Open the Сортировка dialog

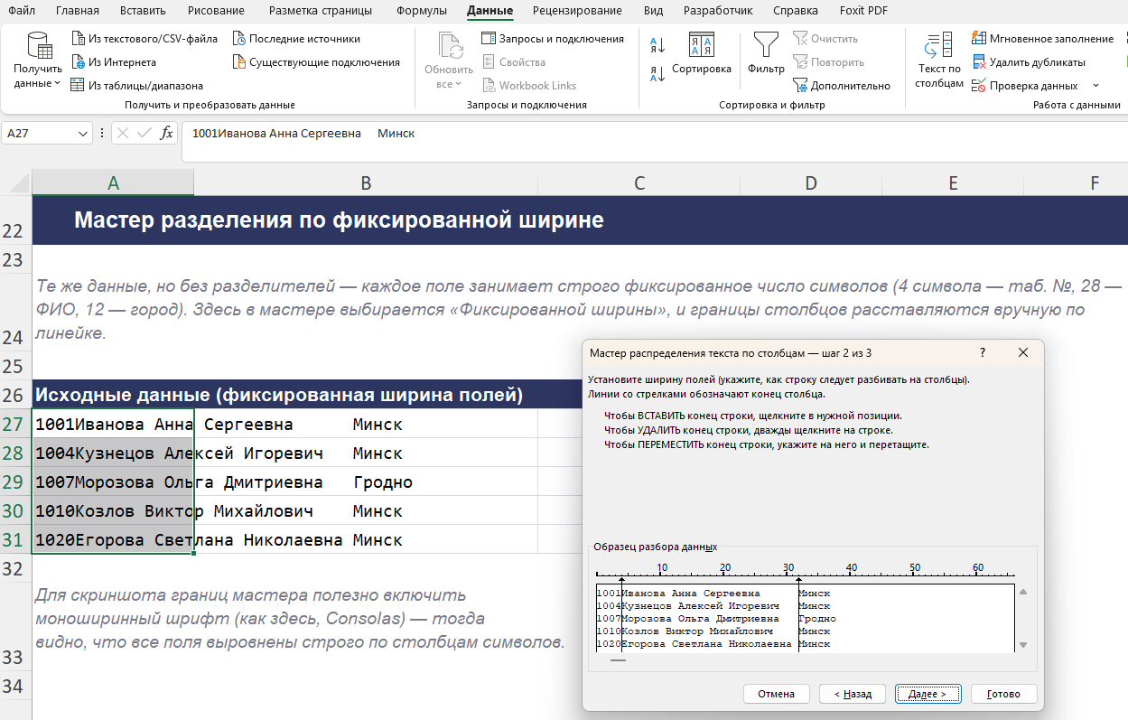(702, 53)
